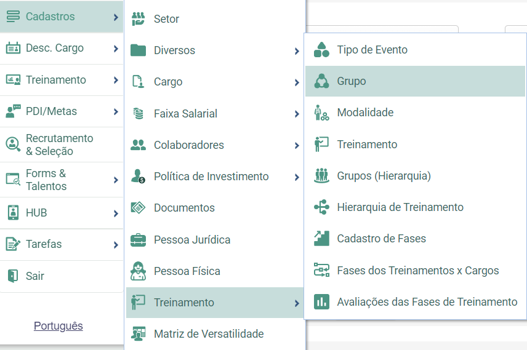The width and height of the screenshot is (527, 350).
Task: Click the Recrutamento & Seleção magnifier icon
Action: (x=13, y=145)
